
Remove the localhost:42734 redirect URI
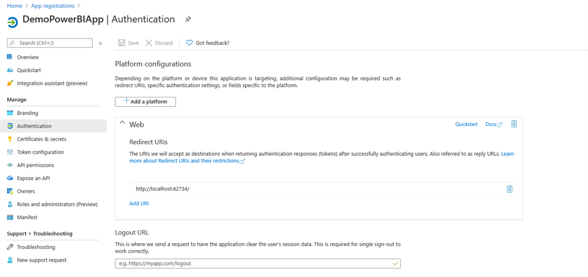tap(509, 189)
